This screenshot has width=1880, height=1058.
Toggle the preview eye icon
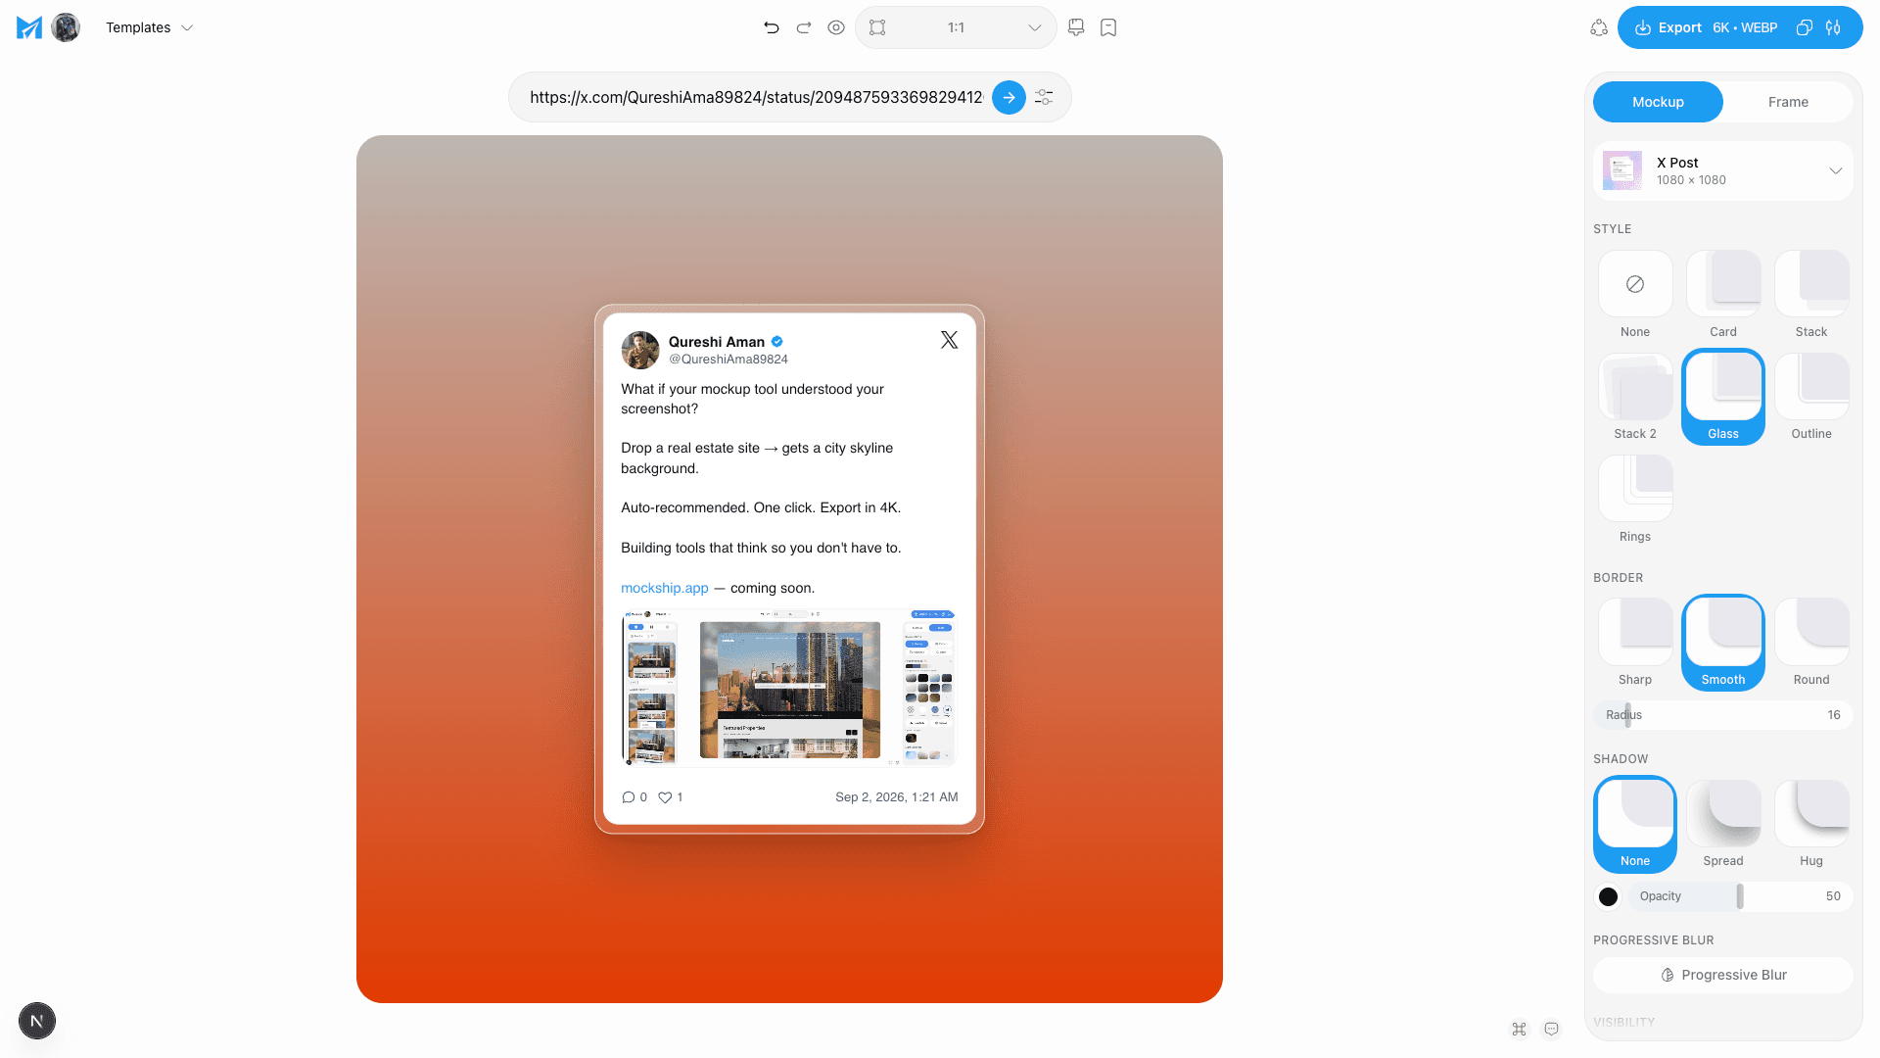[836, 27]
